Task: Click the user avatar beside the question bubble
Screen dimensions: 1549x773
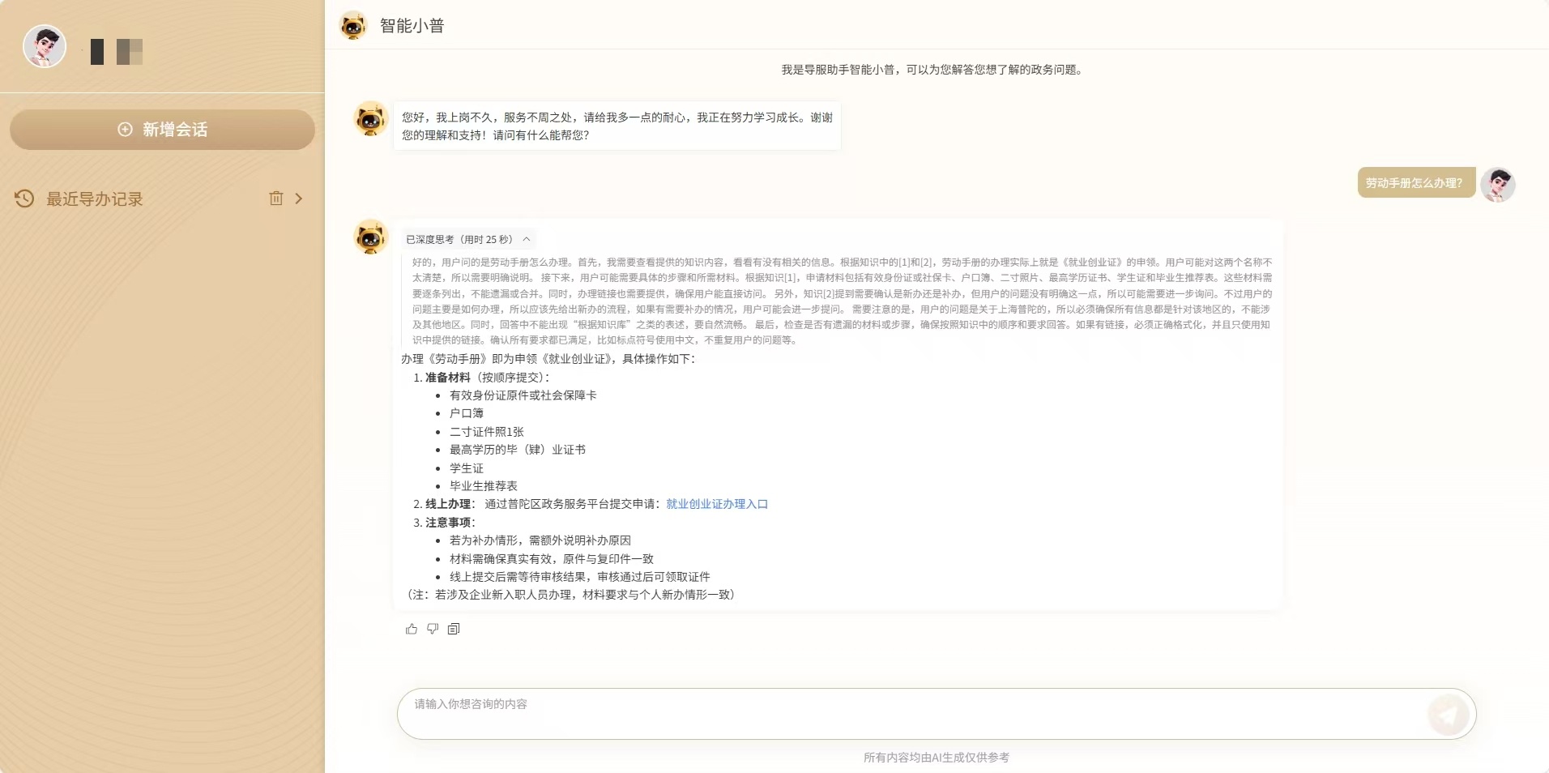Action: click(1498, 185)
